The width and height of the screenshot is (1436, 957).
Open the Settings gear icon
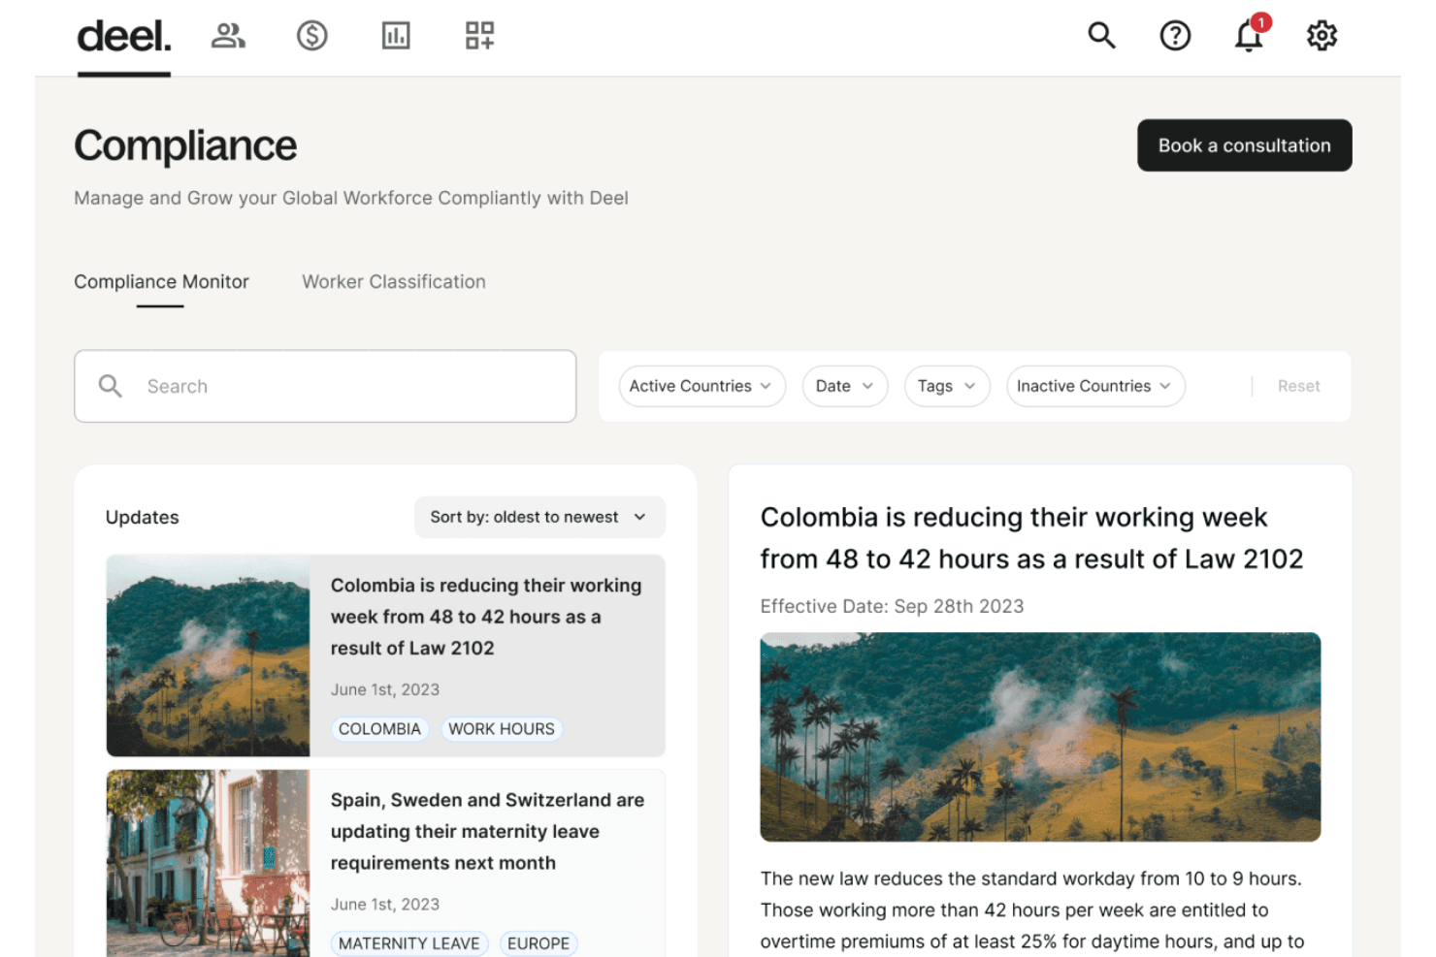tap(1322, 36)
